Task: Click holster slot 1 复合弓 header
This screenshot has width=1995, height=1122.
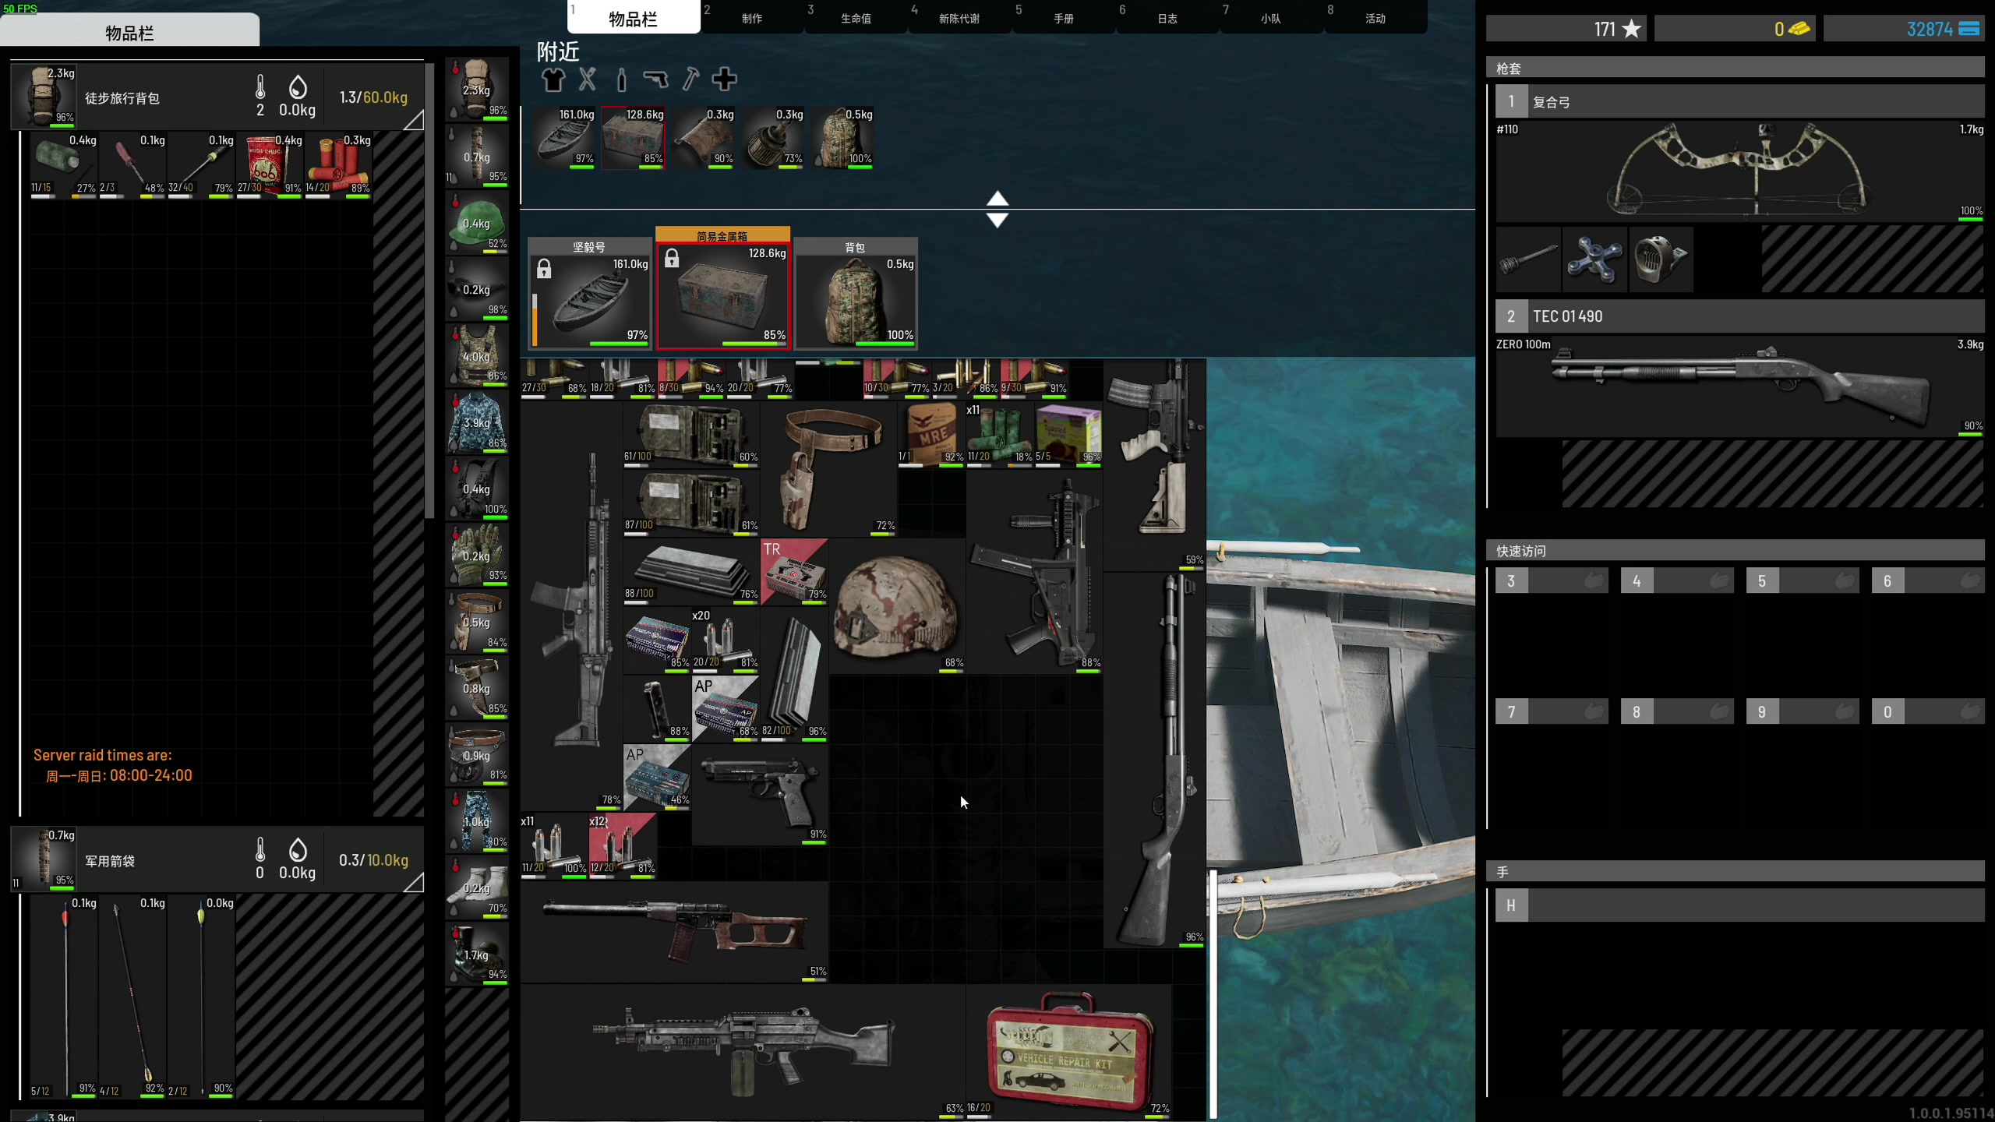Action: click(1739, 101)
